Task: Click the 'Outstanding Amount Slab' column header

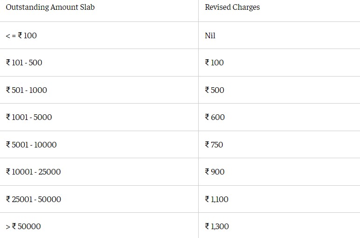Action: [x=50, y=7]
